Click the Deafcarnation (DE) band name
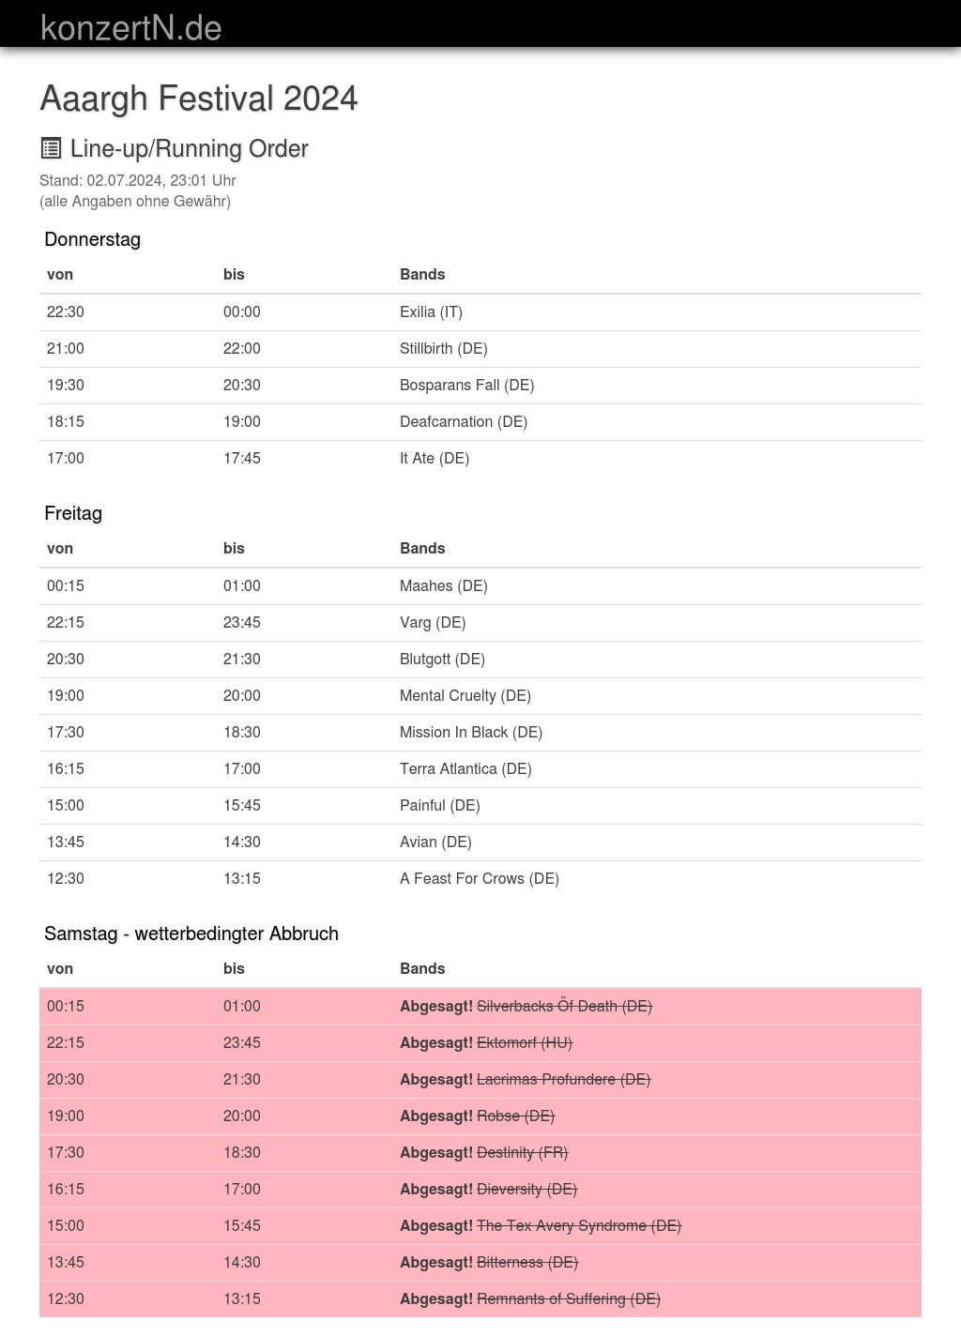The image size is (961, 1336). point(464,422)
